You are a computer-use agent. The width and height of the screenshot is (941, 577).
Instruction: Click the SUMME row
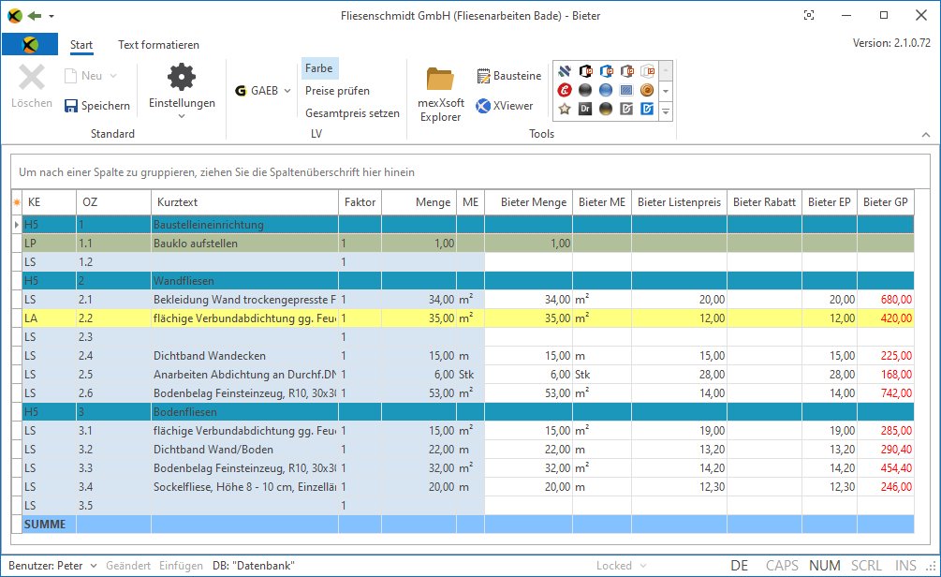tap(468, 525)
